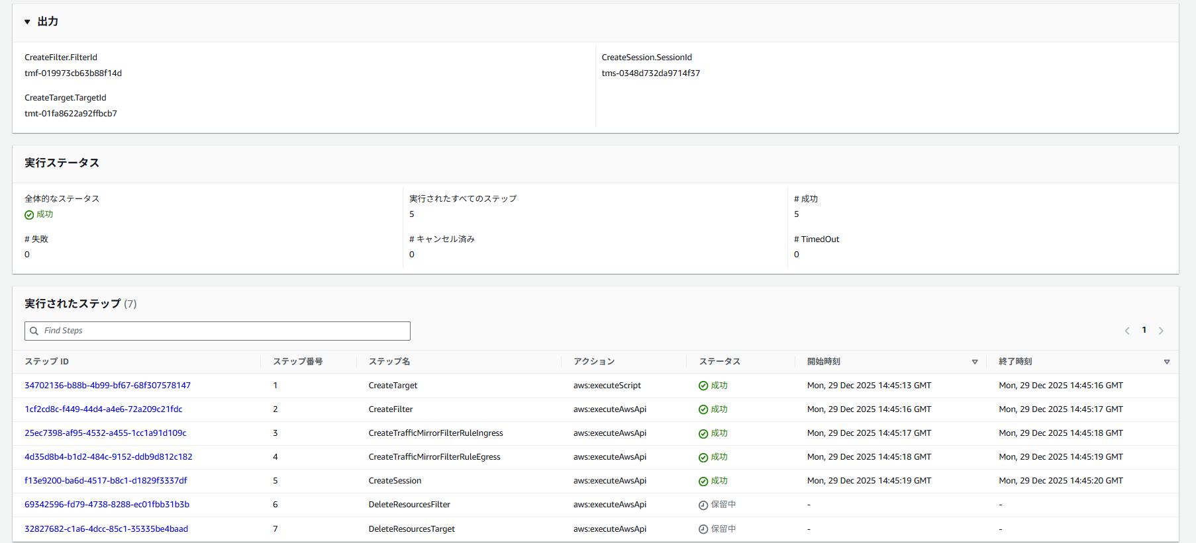Sort by 開始時刻 column arrow
Screen dimensions: 1196x543
(975, 362)
